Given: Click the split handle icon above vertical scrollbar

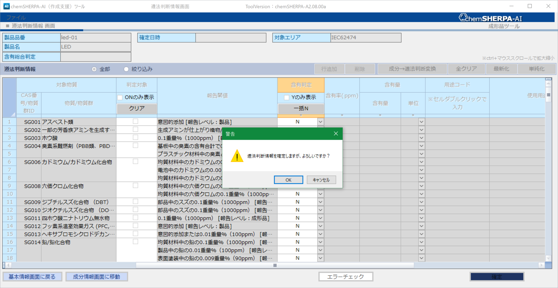Looking at the screenshot, I should (x=548, y=79).
